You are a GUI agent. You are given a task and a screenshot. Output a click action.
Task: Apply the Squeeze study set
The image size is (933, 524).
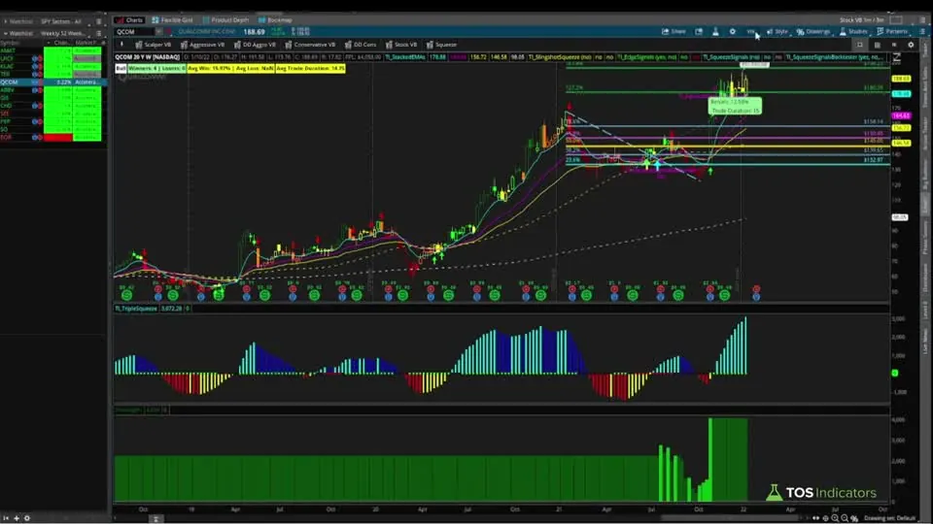(x=441, y=45)
